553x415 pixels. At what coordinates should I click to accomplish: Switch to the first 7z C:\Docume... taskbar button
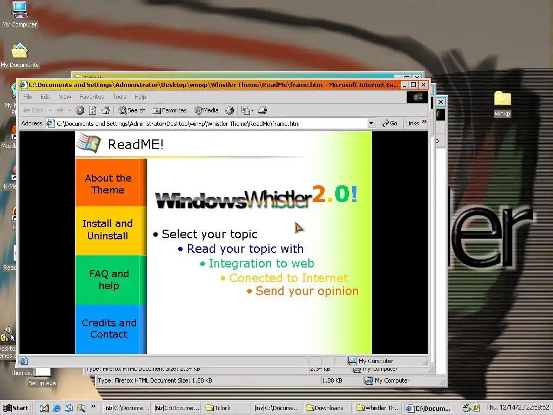click(128, 408)
